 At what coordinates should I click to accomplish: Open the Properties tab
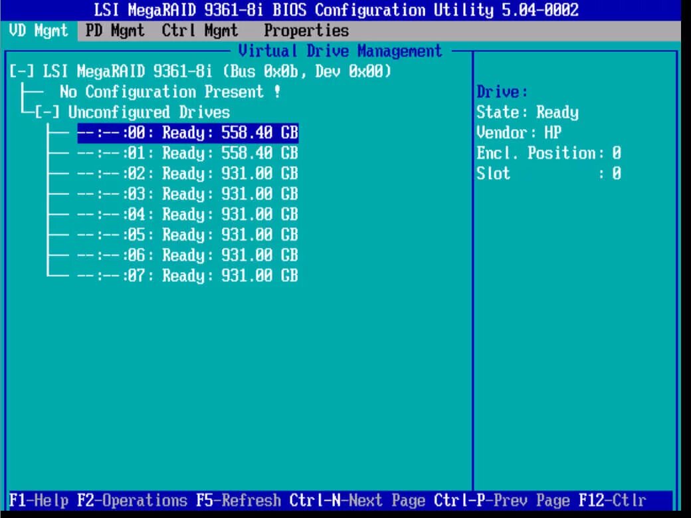[x=306, y=31]
